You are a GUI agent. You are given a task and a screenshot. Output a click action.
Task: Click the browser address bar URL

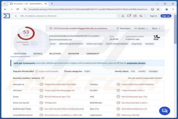88,9
